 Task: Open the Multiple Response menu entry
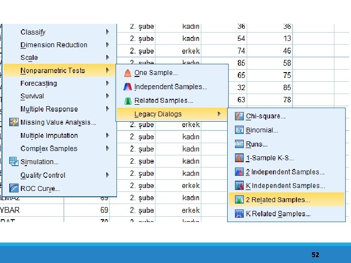coord(59,109)
